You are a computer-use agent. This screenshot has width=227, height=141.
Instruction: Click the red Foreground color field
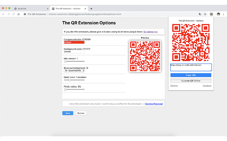pos(74,42)
